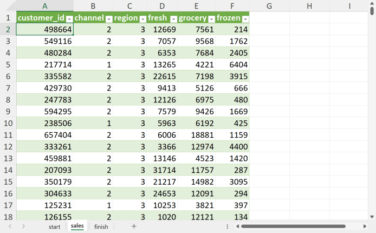Click customer id 594295
Image resolution: width=376 pixels, height=233 pixels.
(x=45, y=112)
